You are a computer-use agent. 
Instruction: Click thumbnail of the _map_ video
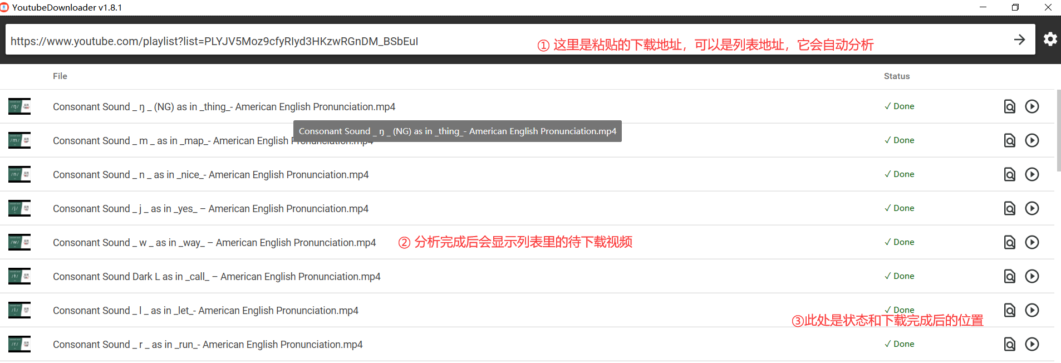coord(19,140)
